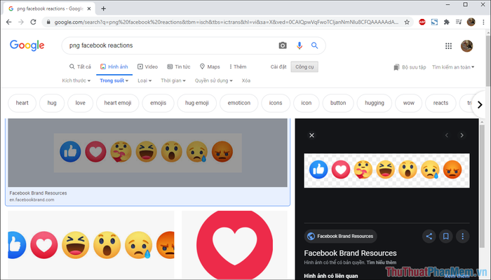Open Chrome three-dot menu
The height and width of the screenshot is (280, 491).
(x=483, y=22)
